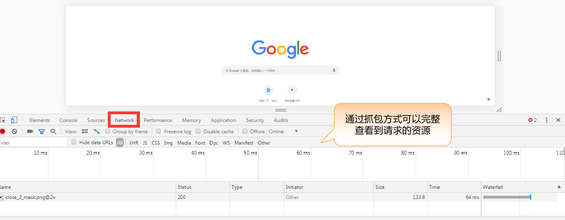Viewport: 565px width, 220px height.
Task: Click the capture screenshots camera icon
Action: (x=30, y=131)
